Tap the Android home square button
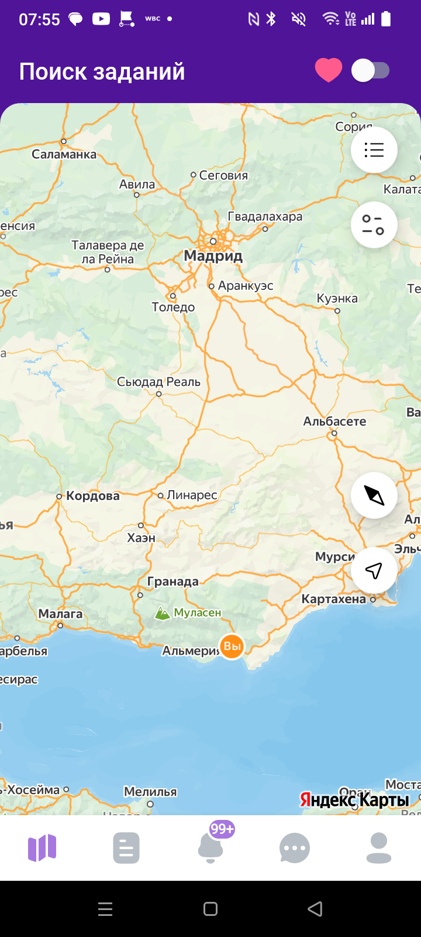The height and width of the screenshot is (937, 421). point(210,909)
